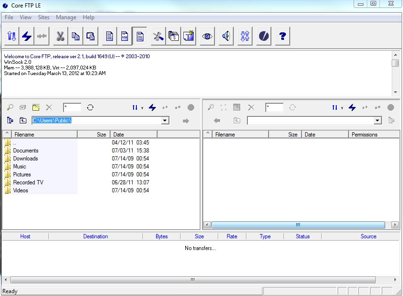Toggle the local pane directory tree icon
The height and width of the screenshot is (296, 403).
(x=10, y=120)
